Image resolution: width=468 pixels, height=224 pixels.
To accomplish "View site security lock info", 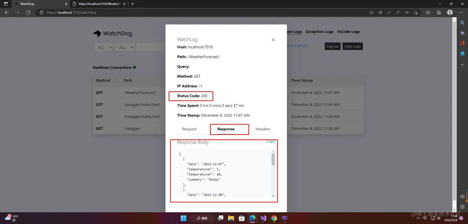I will point(41,12).
